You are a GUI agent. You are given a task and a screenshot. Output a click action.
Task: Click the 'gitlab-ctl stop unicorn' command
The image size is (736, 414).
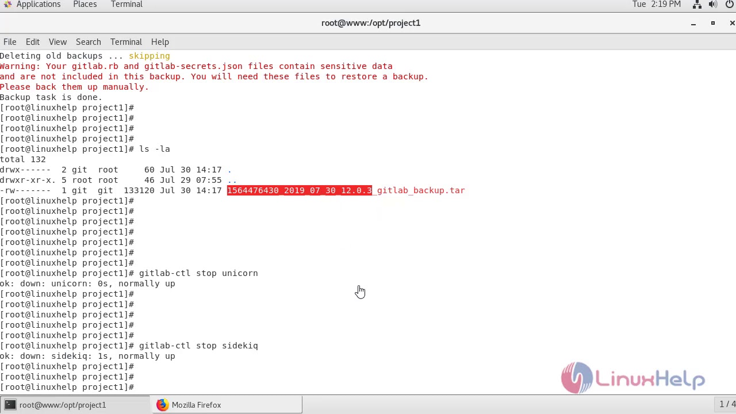198,273
